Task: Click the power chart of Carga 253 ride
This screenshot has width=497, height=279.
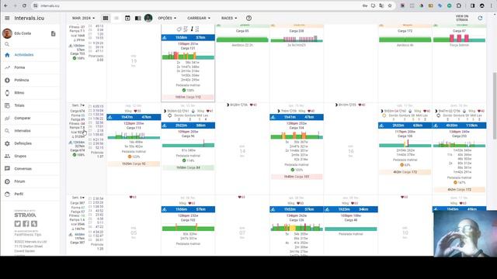Action: point(459,144)
